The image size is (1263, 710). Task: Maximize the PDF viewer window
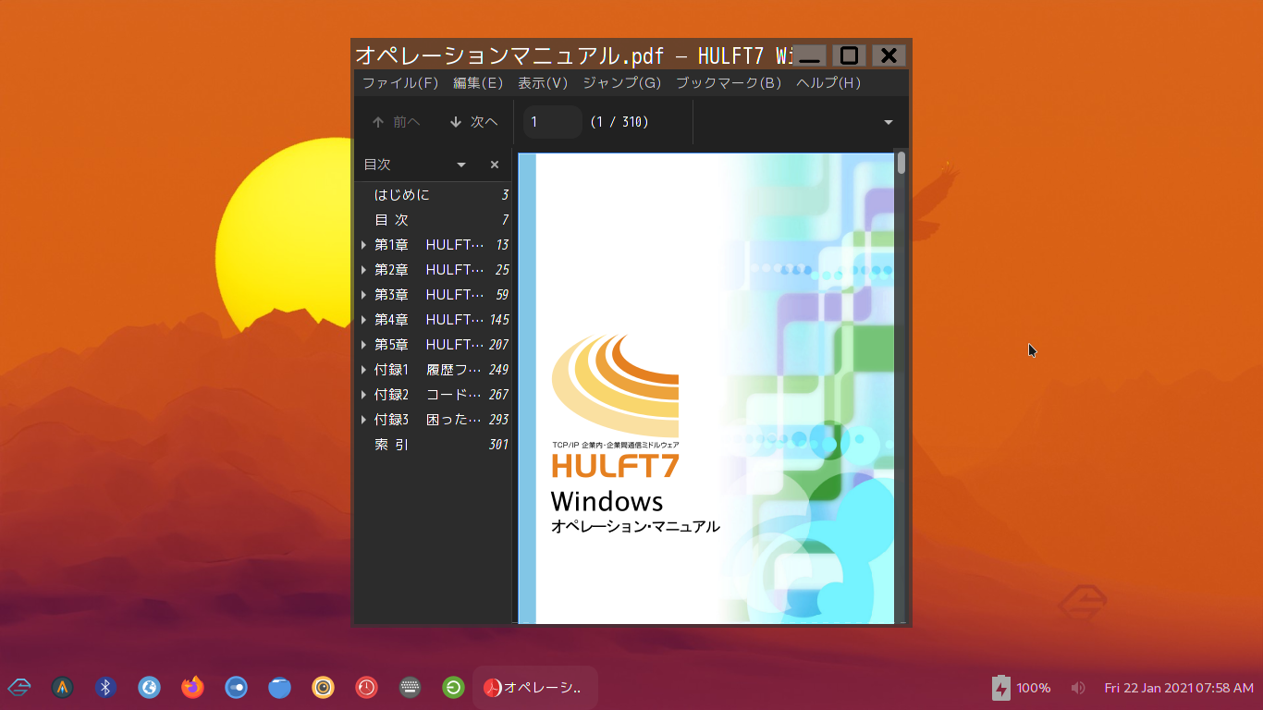click(x=849, y=55)
